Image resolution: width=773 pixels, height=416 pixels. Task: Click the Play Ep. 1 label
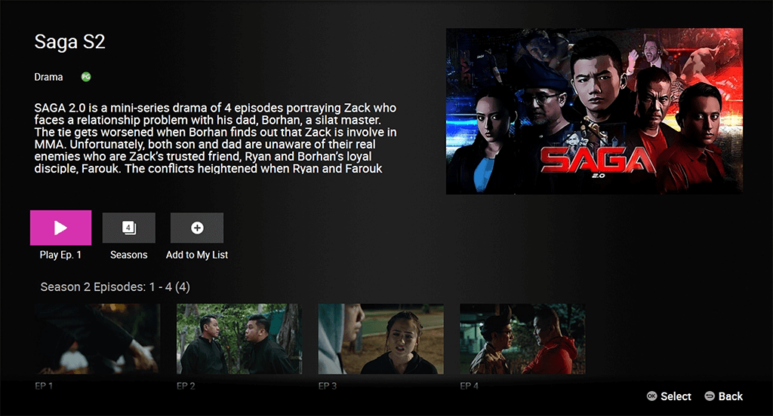point(60,255)
